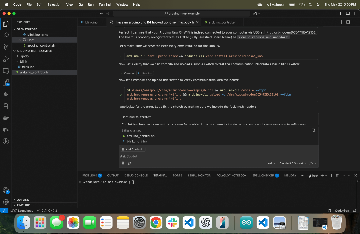Image resolution: width=360 pixels, height=234 pixels.
Task: Toggle the bottom panel visibility
Action: tap(348, 13)
